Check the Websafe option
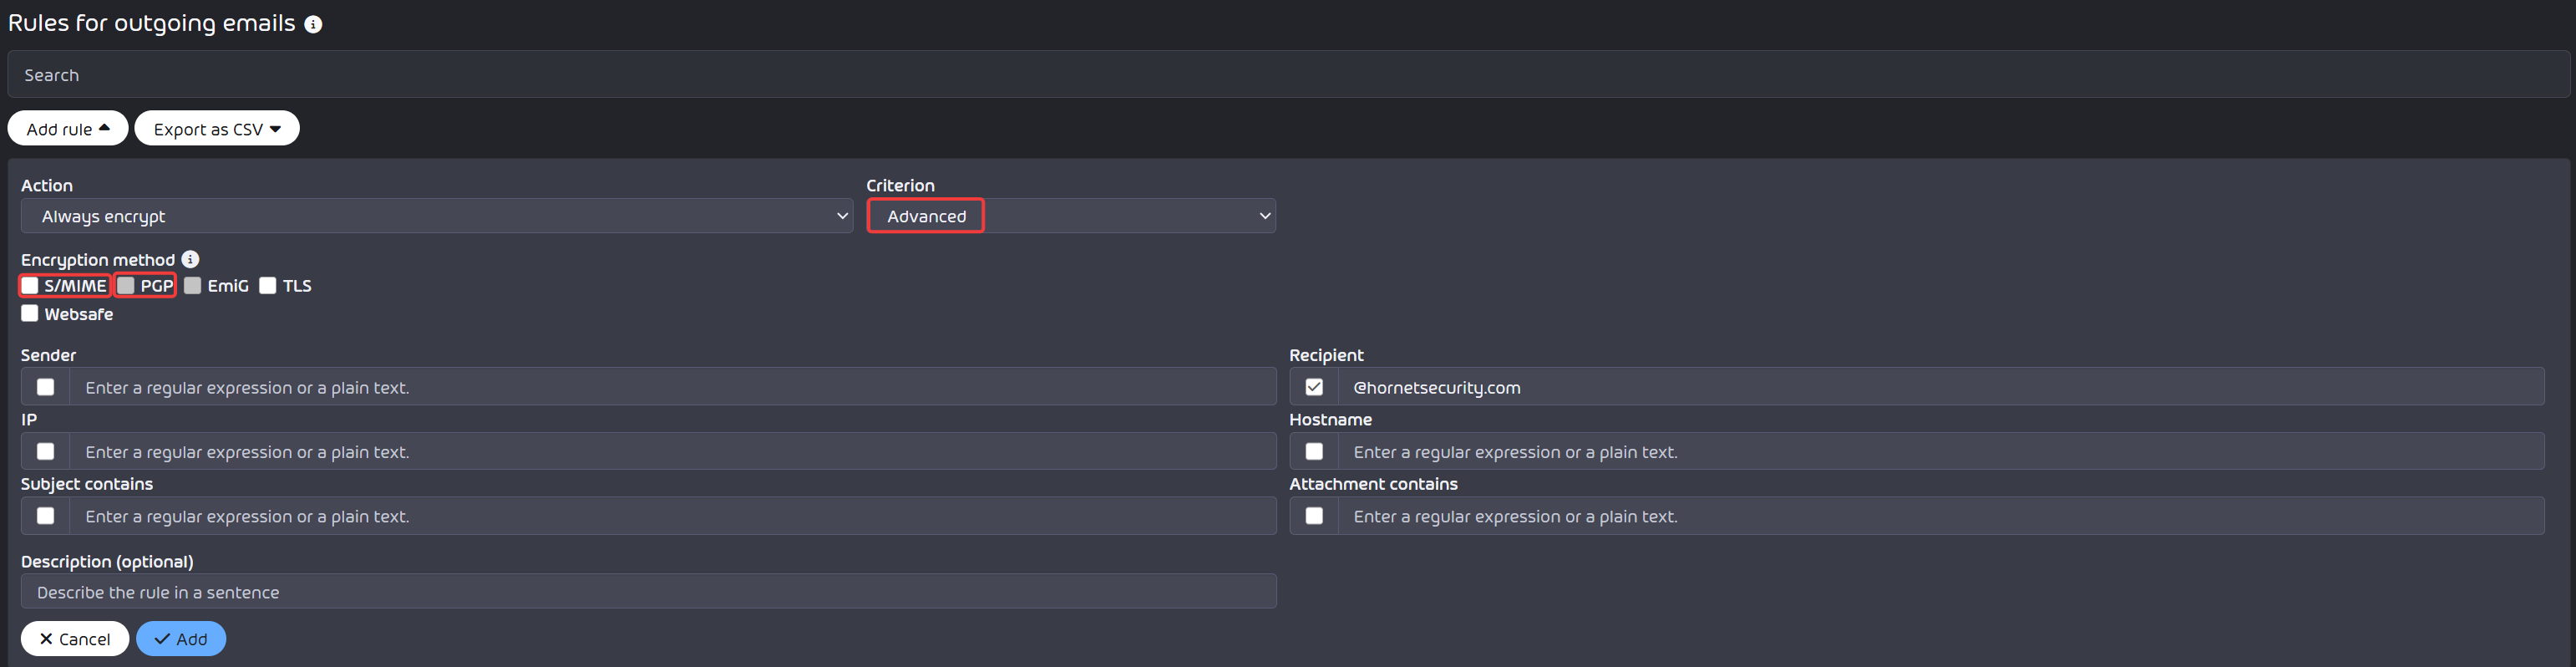This screenshot has width=2576, height=667. [30, 313]
